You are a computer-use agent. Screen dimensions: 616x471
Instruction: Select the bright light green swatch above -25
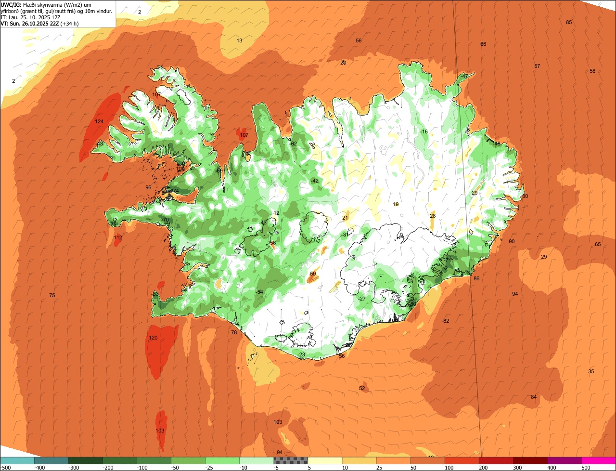[x=222, y=461]
